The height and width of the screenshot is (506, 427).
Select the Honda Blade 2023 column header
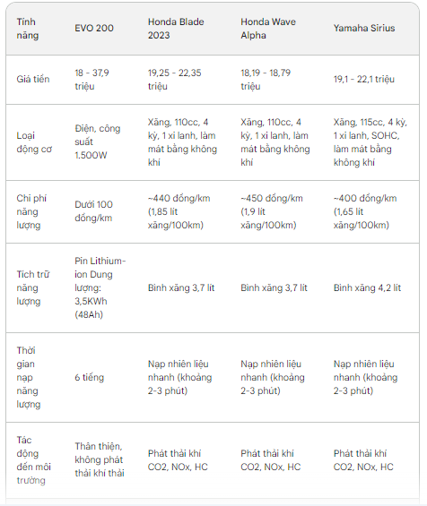[176, 29]
